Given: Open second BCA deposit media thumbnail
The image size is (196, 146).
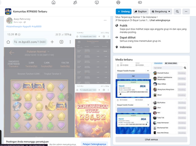Looking at the screenshot, I should pos(133,116).
